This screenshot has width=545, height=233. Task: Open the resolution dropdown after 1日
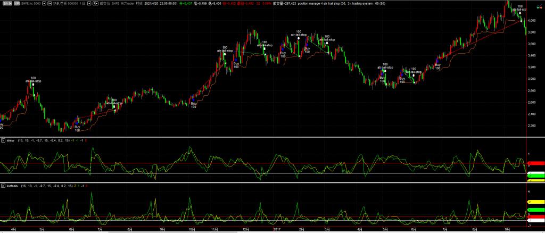point(89,3)
